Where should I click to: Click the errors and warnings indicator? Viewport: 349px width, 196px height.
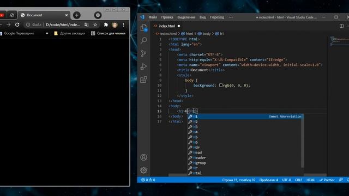tap(148, 180)
